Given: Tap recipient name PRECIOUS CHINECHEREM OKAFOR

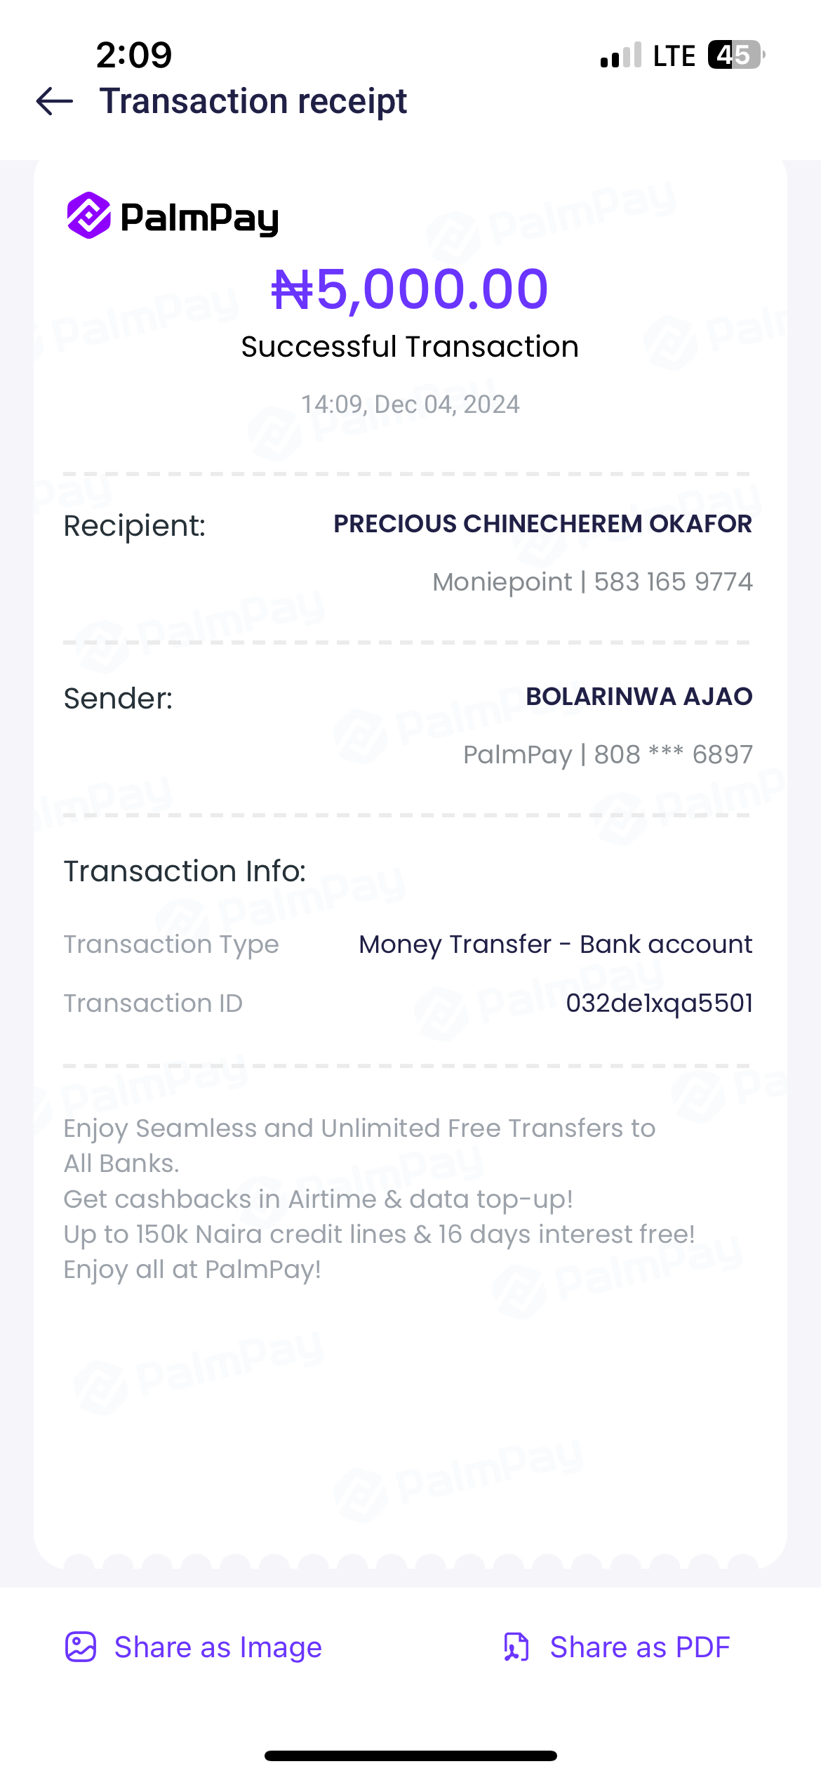Looking at the screenshot, I should tap(542, 524).
